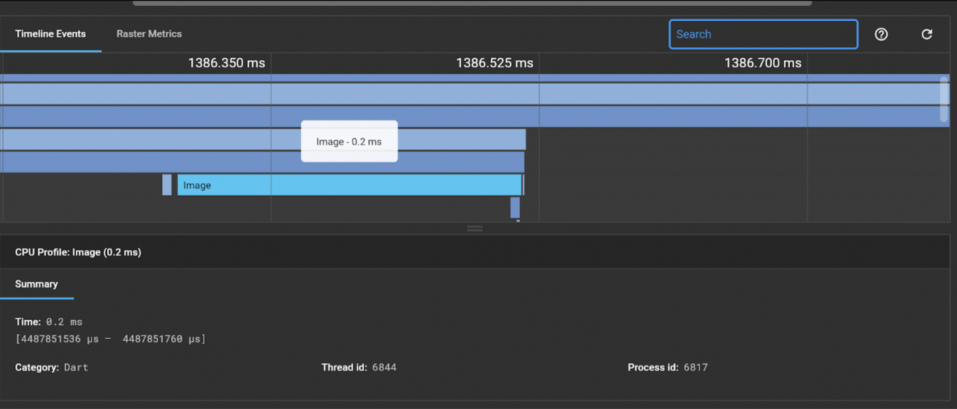This screenshot has height=409, width=957.
Task: Click the 1386.700 ms time marker
Action: coord(762,63)
